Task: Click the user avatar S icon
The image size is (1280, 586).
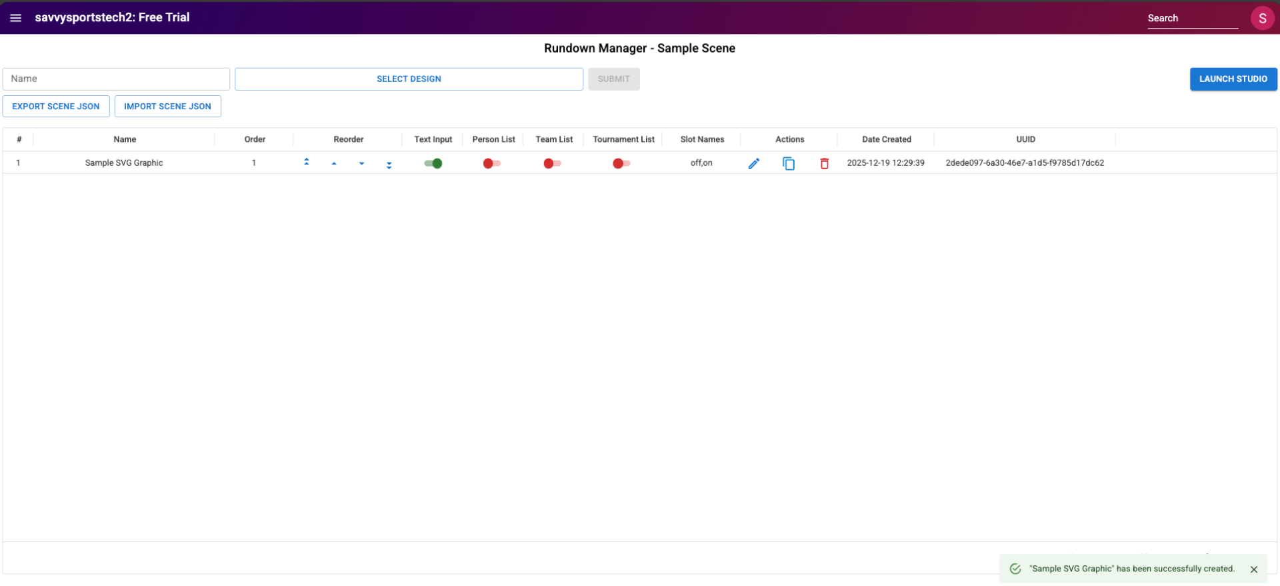Action: pos(1262,18)
